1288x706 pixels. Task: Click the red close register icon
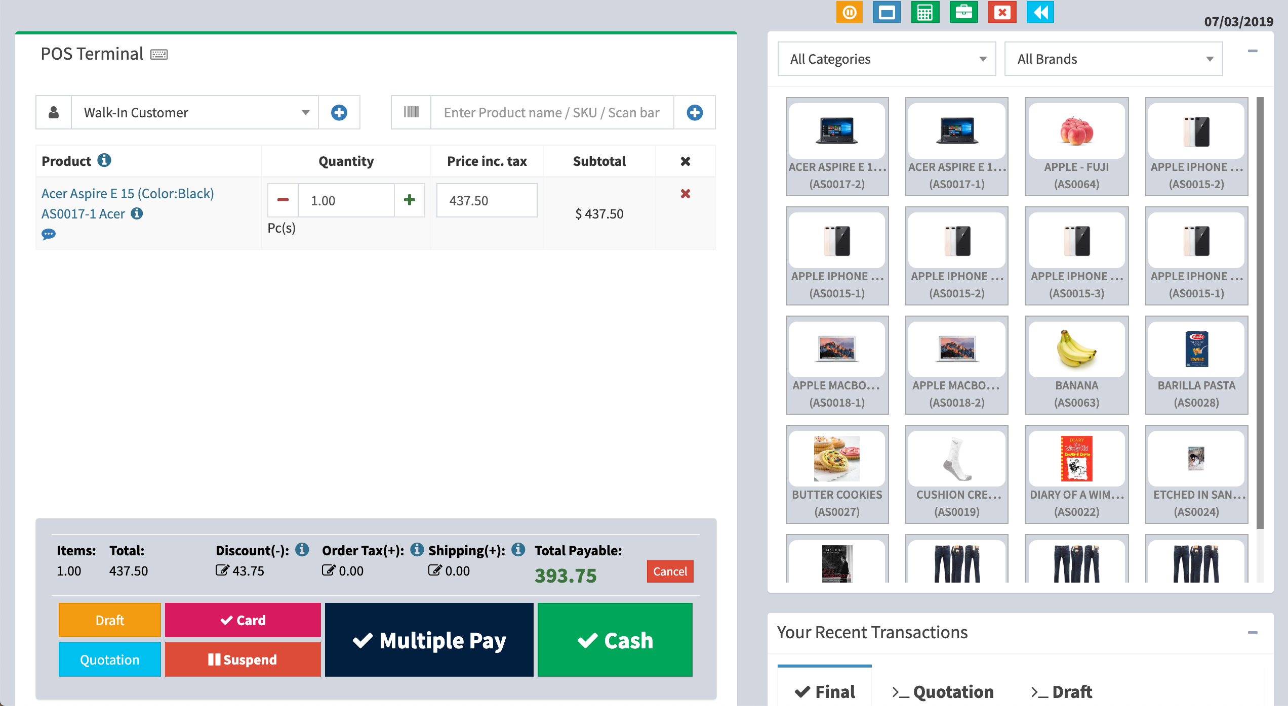(1002, 12)
